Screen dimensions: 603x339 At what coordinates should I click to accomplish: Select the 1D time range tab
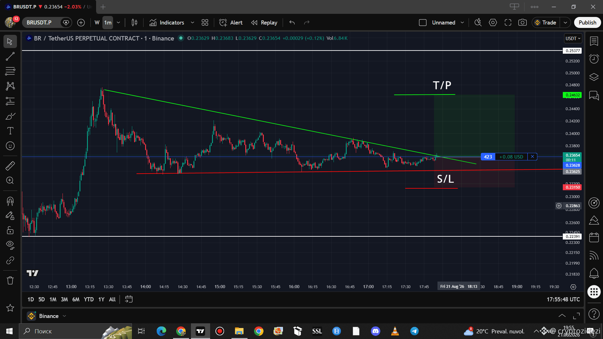pos(30,299)
